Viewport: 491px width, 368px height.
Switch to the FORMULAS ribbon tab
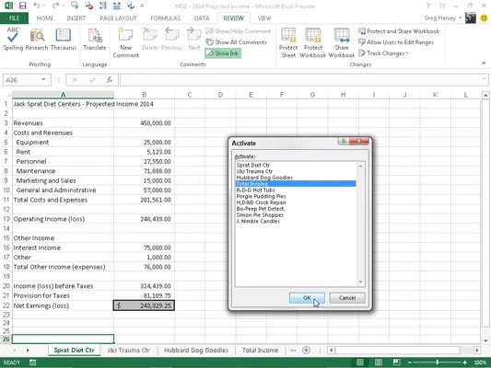click(165, 18)
